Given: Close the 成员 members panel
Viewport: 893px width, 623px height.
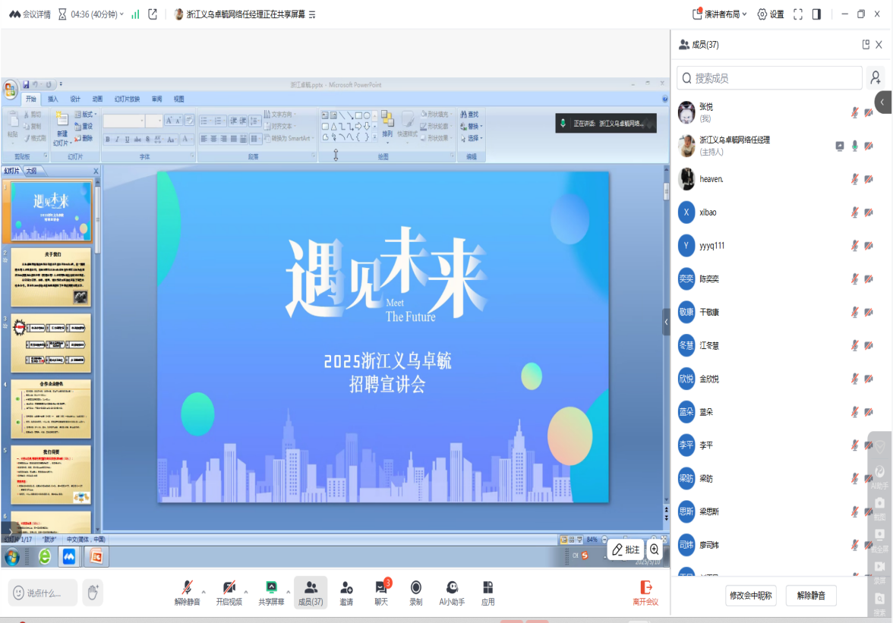Looking at the screenshot, I should (879, 44).
